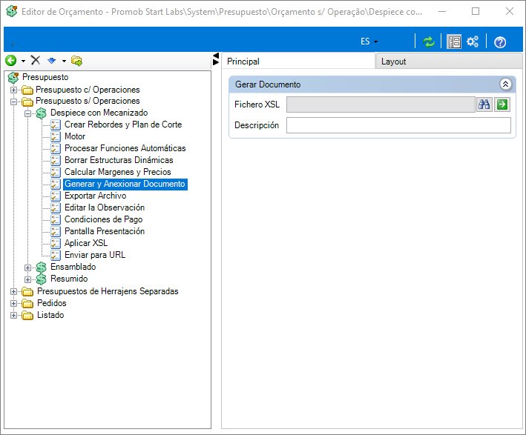Select Crear Rebordes y Plan de Corte

tap(123, 124)
